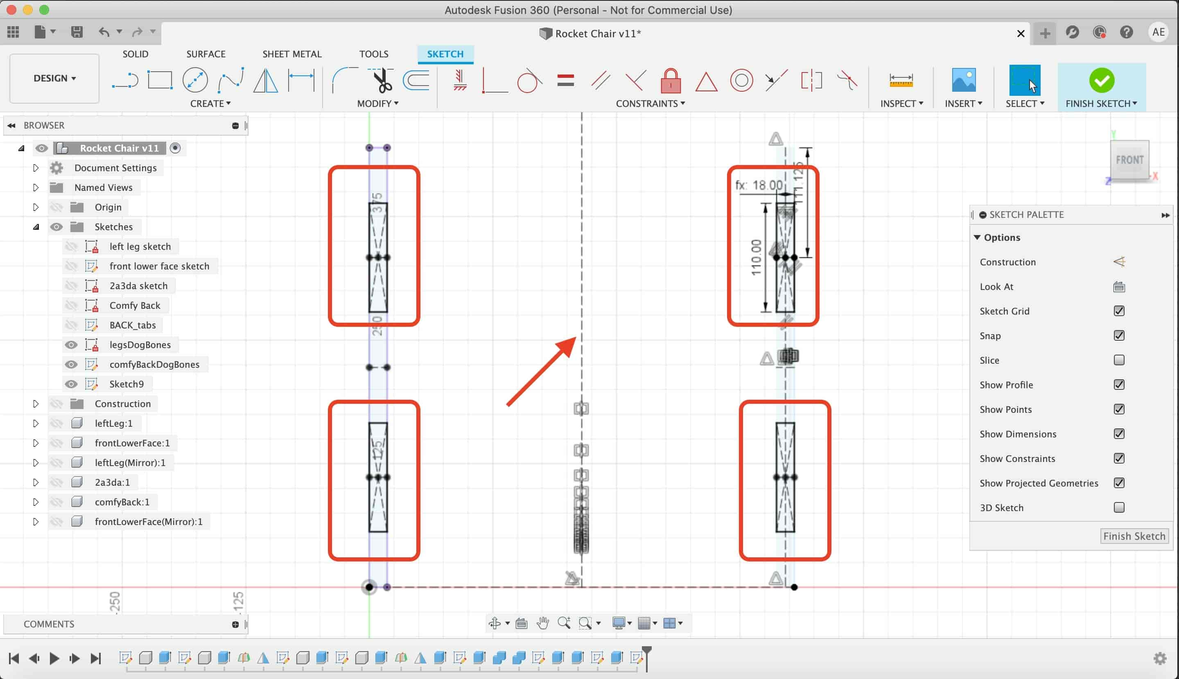Screen dimensions: 1179x679
Task: Open the INSPECT dropdown menu
Action: click(x=901, y=104)
